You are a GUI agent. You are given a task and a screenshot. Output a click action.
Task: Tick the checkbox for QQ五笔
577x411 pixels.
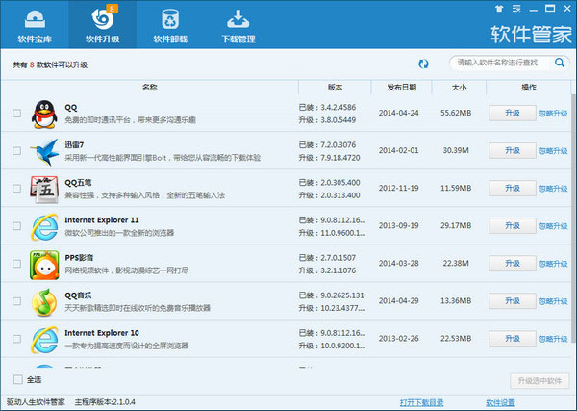[16, 189]
